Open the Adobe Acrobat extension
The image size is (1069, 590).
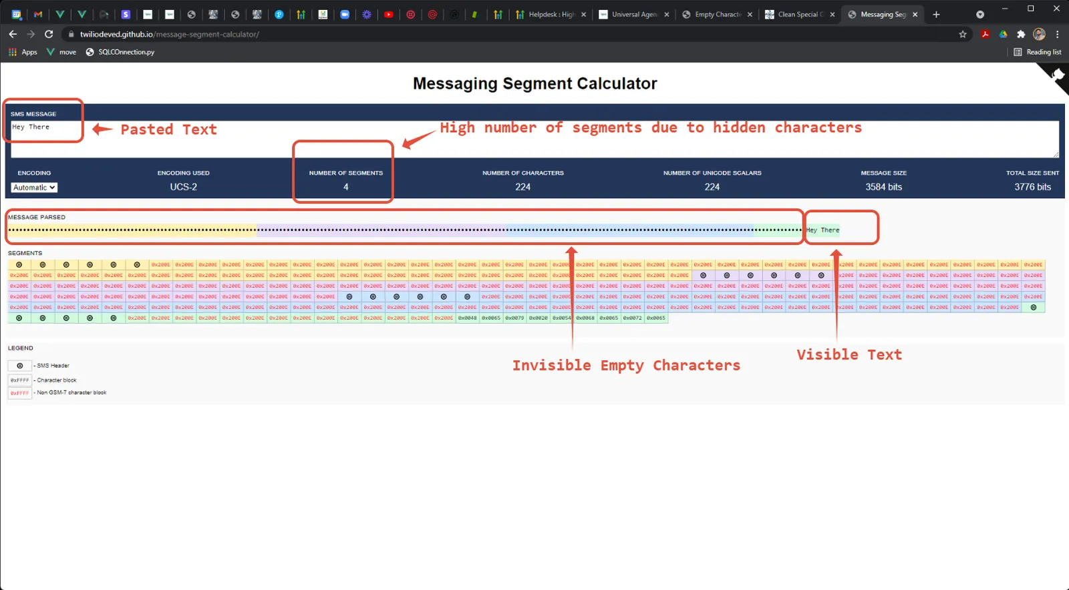point(985,34)
